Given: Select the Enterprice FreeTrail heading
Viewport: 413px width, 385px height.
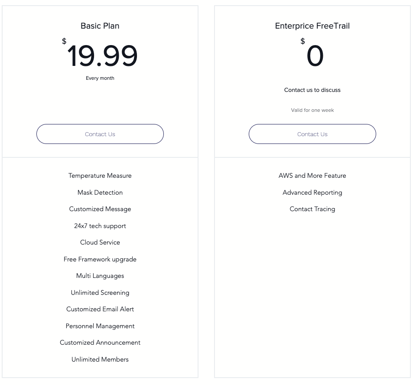Looking at the screenshot, I should point(312,26).
